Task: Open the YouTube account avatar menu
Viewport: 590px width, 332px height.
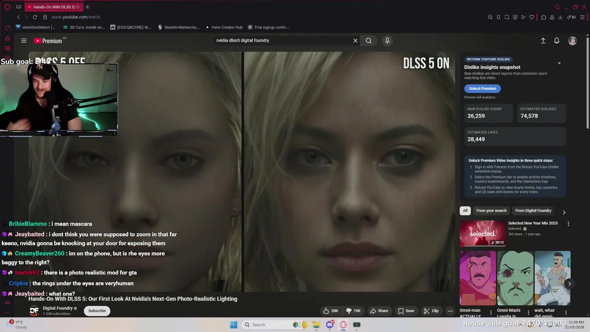Action: tap(572, 41)
